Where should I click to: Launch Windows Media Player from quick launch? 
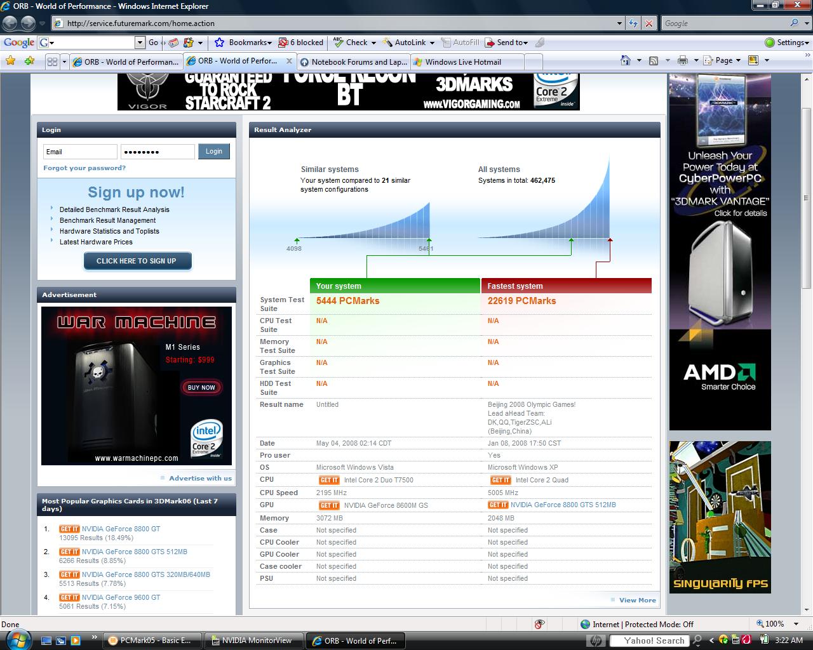[x=75, y=640]
